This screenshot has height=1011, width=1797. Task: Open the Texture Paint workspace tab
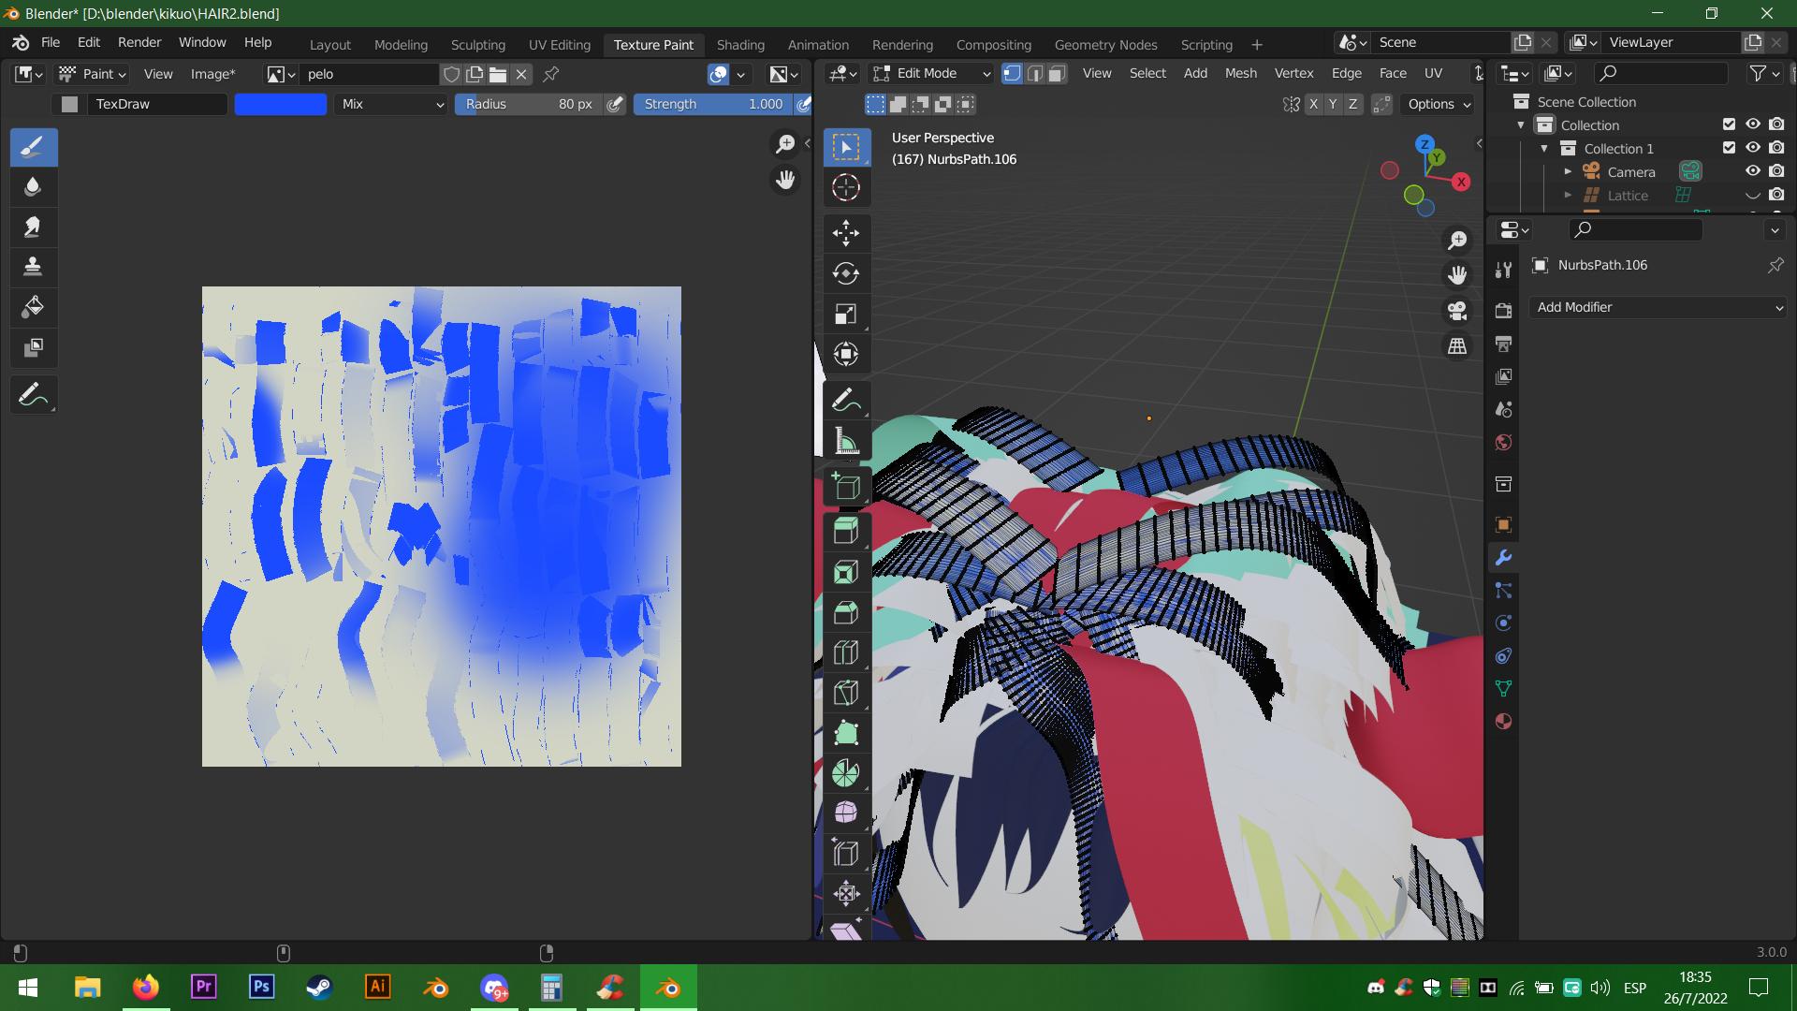point(654,46)
